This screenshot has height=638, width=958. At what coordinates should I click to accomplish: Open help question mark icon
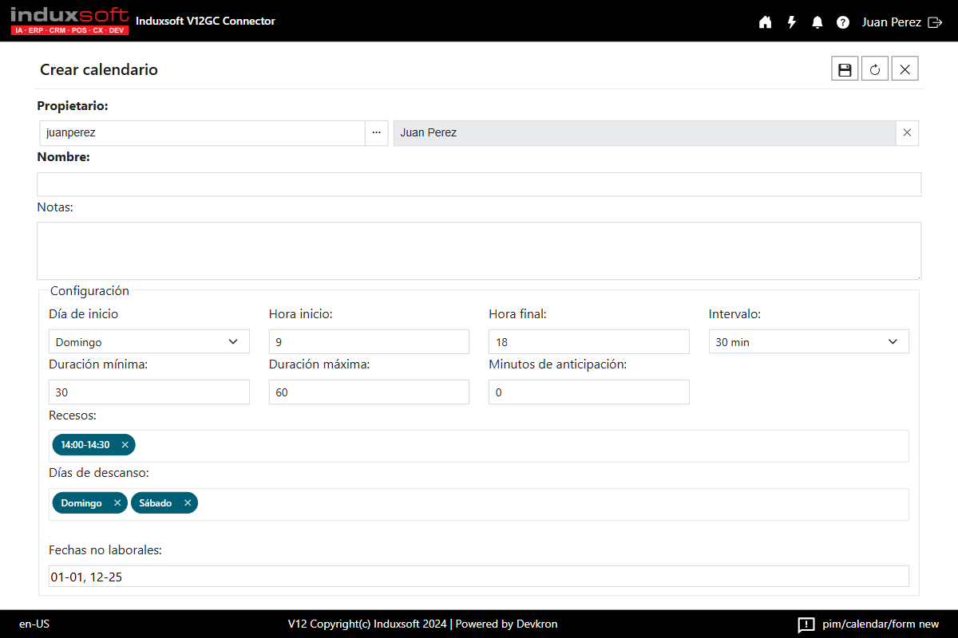(x=843, y=22)
